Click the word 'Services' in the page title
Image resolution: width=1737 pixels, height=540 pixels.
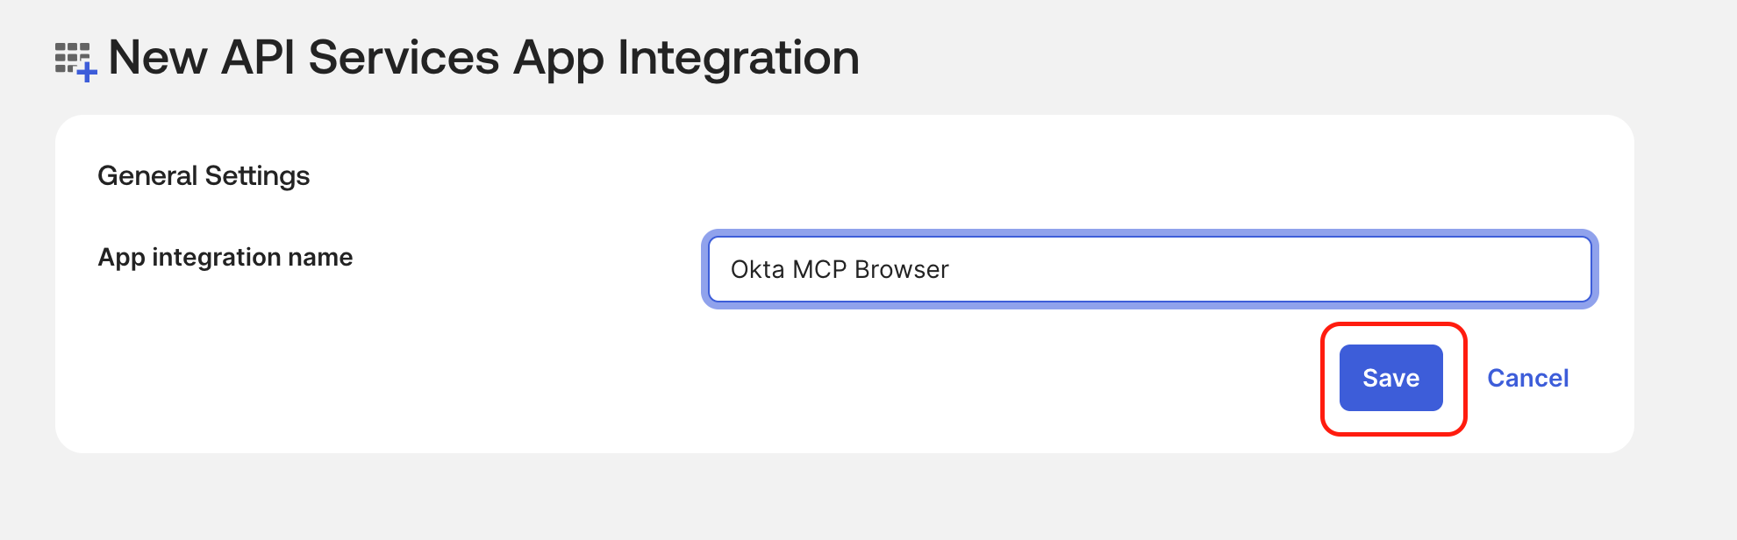coord(404,58)
